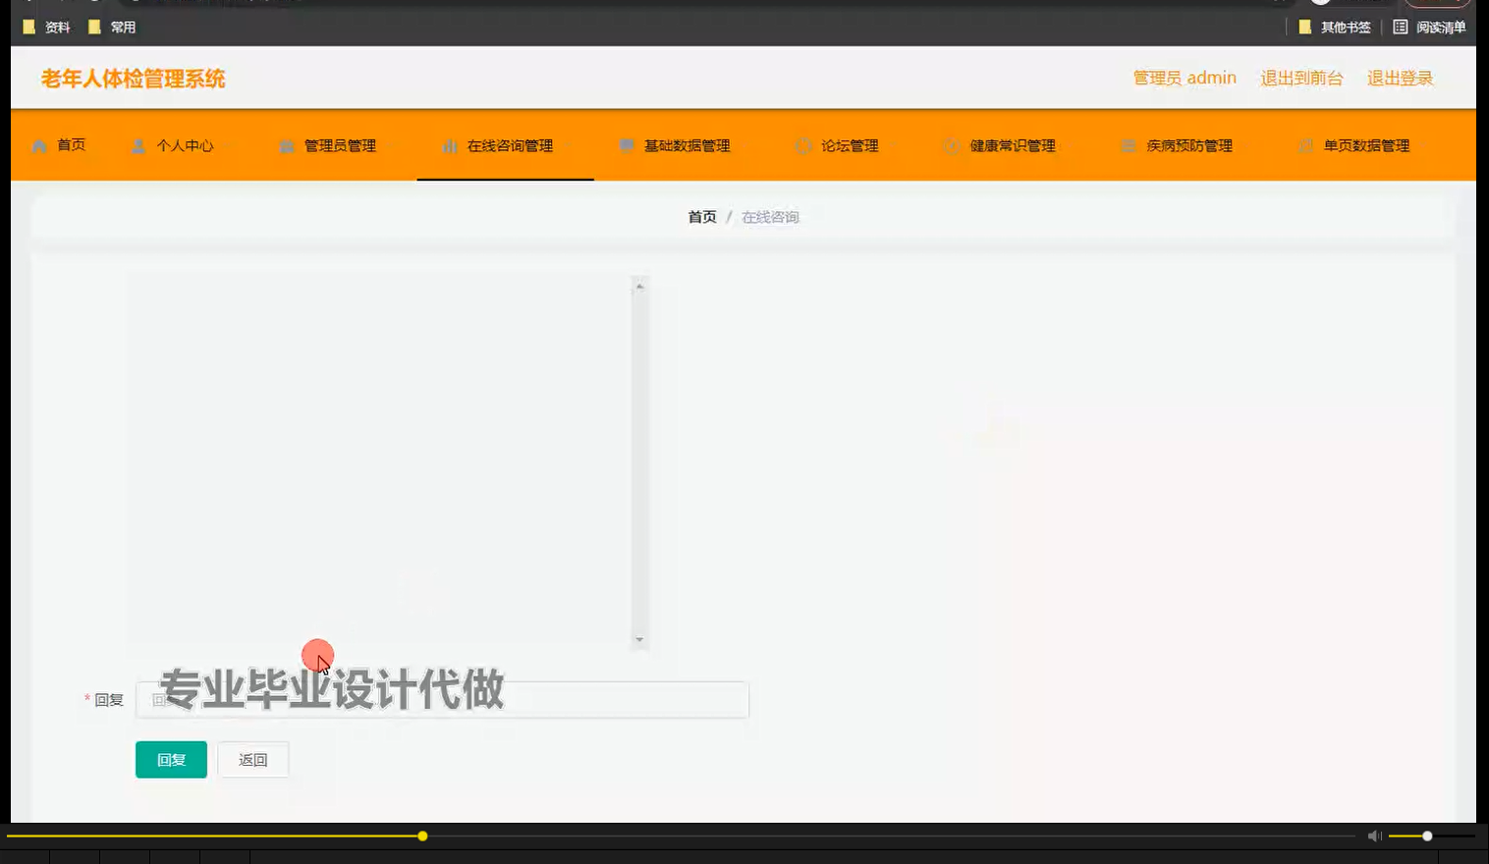Open the 阅读清单 reading list icon
Screen dimensions: 1489x864
[1400, 27]
